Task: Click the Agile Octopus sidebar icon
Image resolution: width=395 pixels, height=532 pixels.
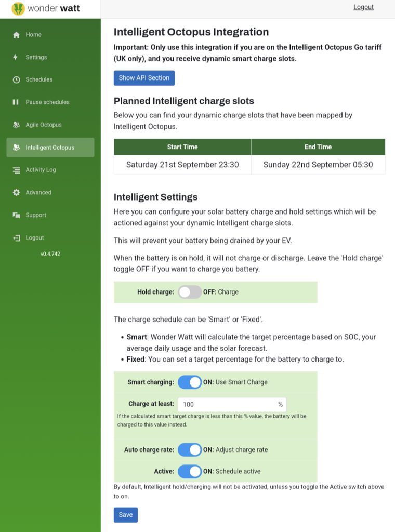Action: 16,125
